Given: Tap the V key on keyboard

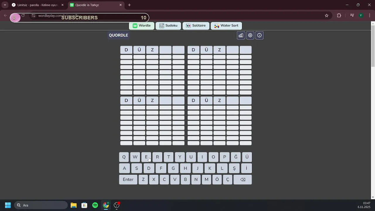Looking at the screenshot, I should pyautogui.click(x=175, y=180).
